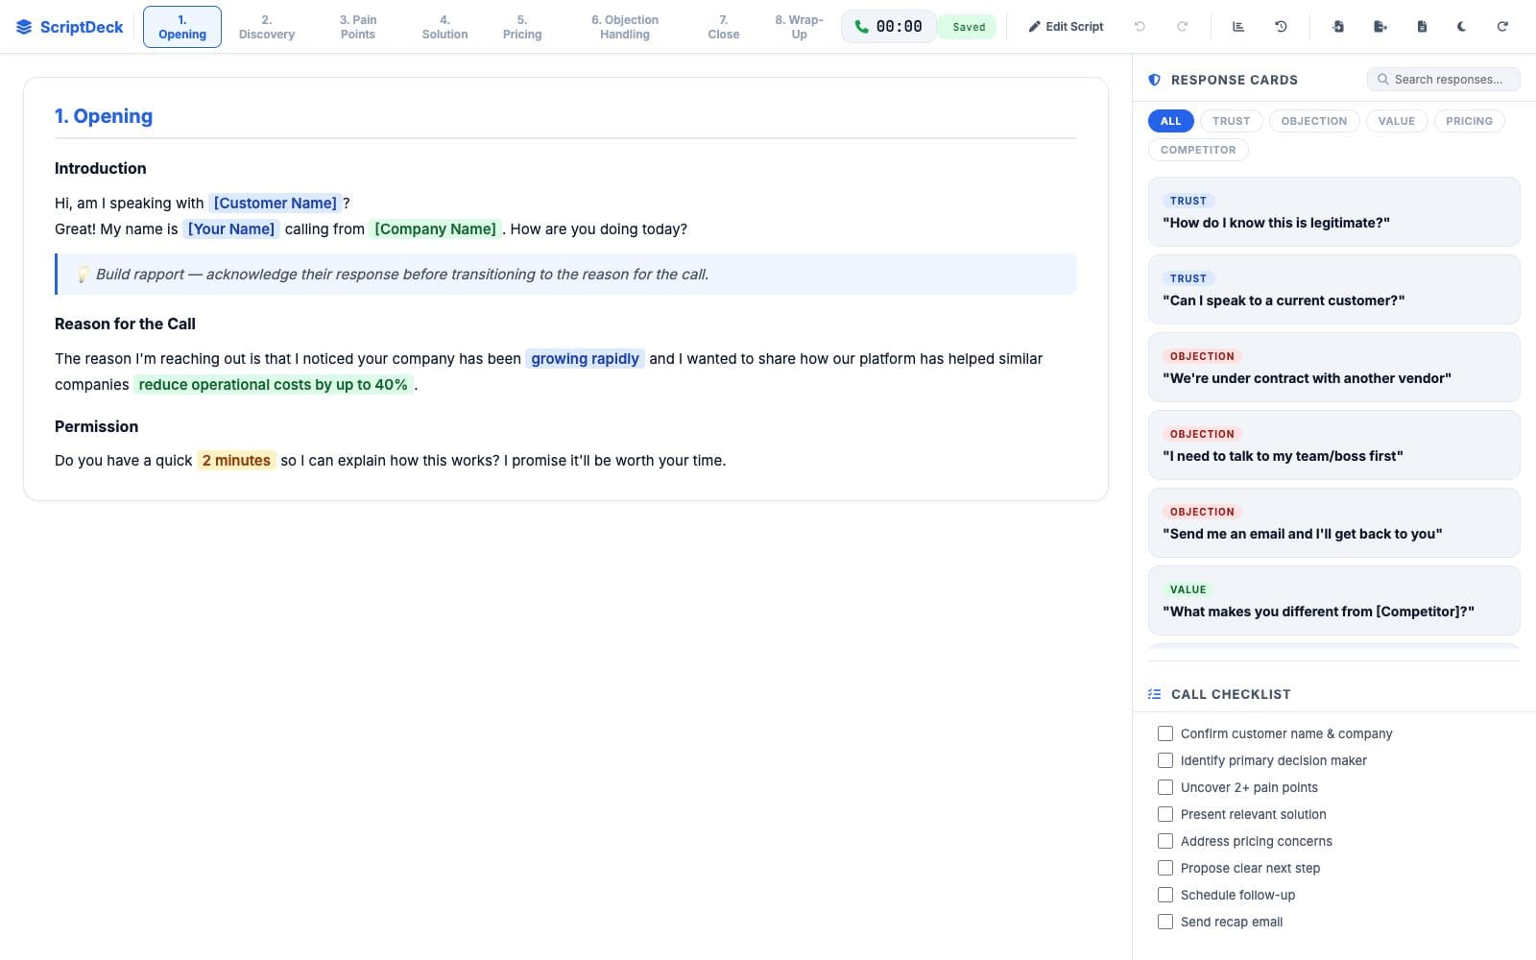
Task: Switch to the 1. Opening tab
Action: pyautogui.click(x=182, y=27)
